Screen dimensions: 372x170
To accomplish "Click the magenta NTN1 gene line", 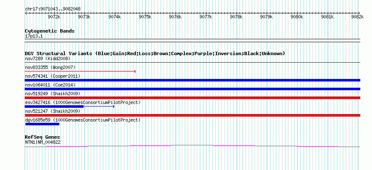I will click(x=193, y=146).
